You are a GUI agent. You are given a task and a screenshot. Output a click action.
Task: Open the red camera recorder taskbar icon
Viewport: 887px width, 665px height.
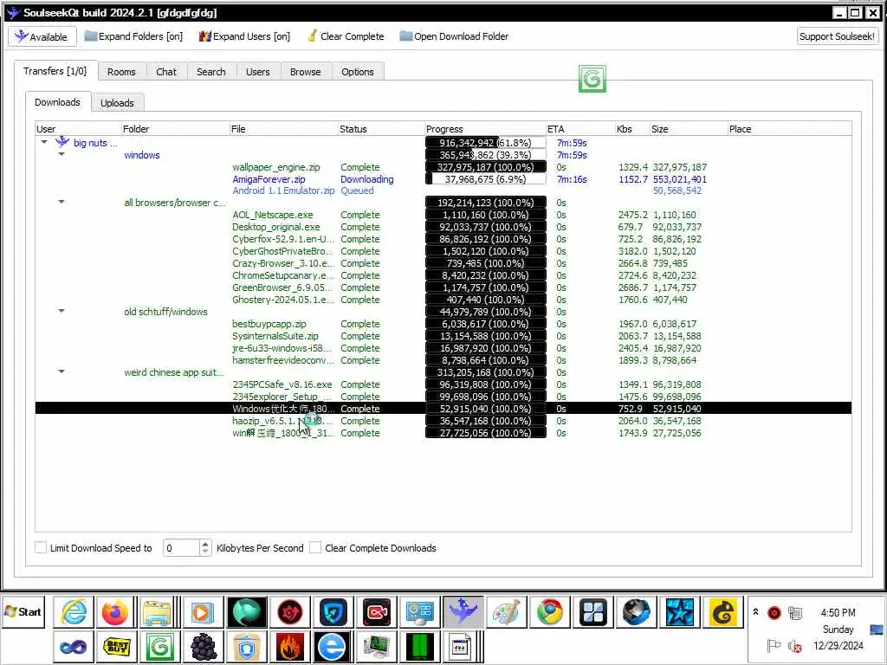click(x=376, y=612)
